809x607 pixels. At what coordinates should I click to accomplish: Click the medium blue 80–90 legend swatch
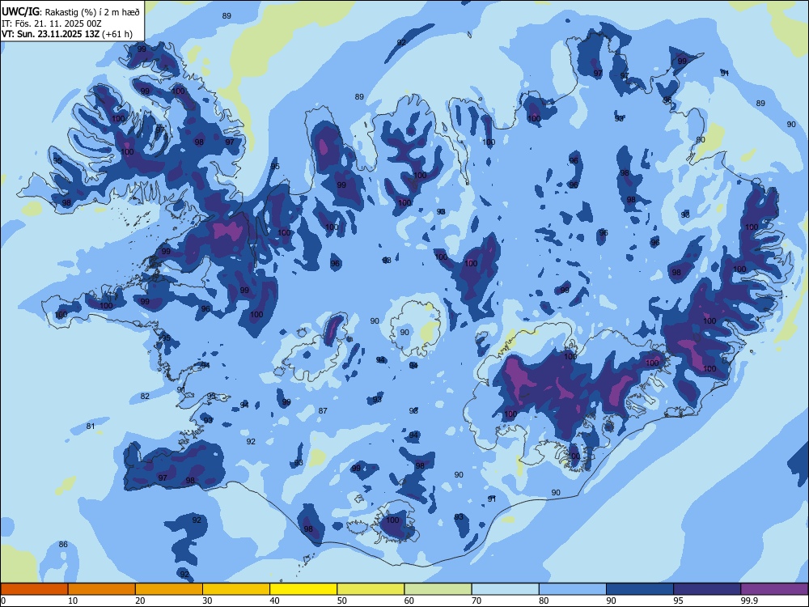click(573, 589)
